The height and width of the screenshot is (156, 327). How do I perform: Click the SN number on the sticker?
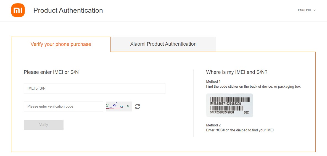(222, 112)
